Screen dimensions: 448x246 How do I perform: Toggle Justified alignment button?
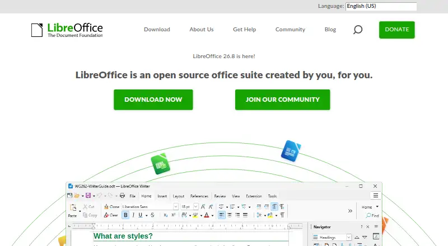click(245, 215)
